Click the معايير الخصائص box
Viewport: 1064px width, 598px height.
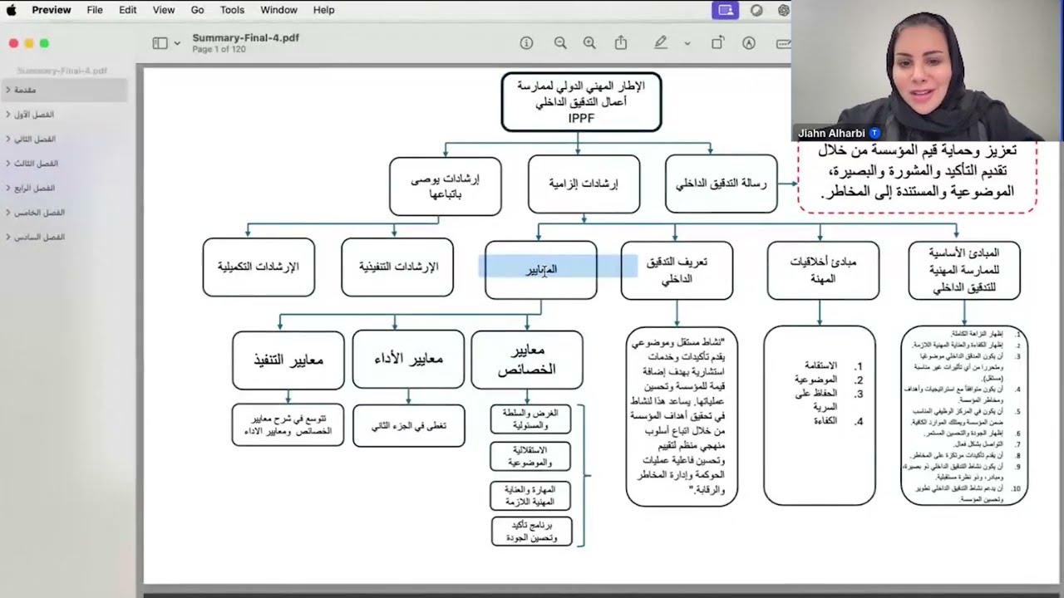point(527,360)
